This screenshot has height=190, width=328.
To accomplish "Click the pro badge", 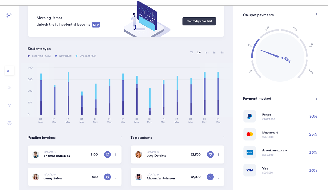I will pos(96,25).
